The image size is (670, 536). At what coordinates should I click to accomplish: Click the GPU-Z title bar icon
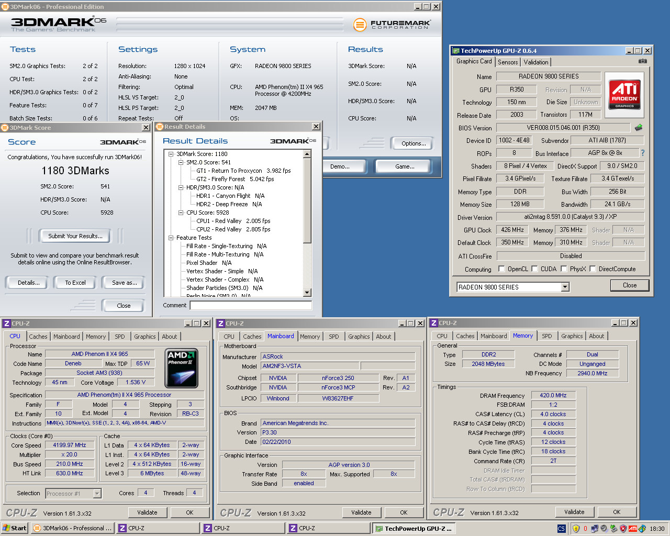(456, 51)
